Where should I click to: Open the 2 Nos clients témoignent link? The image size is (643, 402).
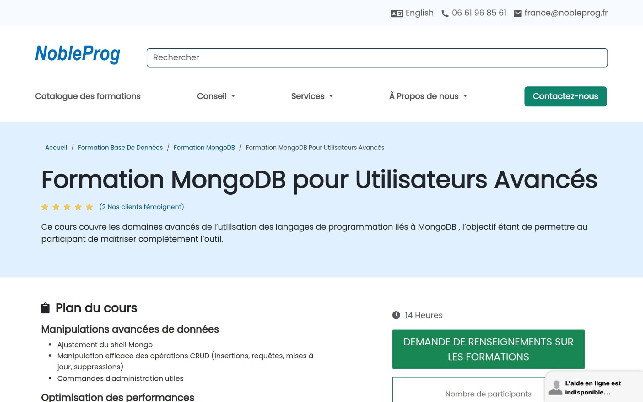[142, 207]
